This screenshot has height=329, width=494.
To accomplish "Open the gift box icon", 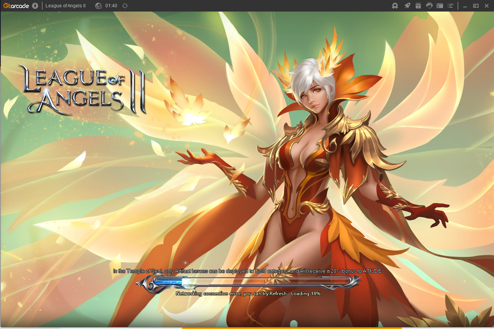I will click(418, 6).
